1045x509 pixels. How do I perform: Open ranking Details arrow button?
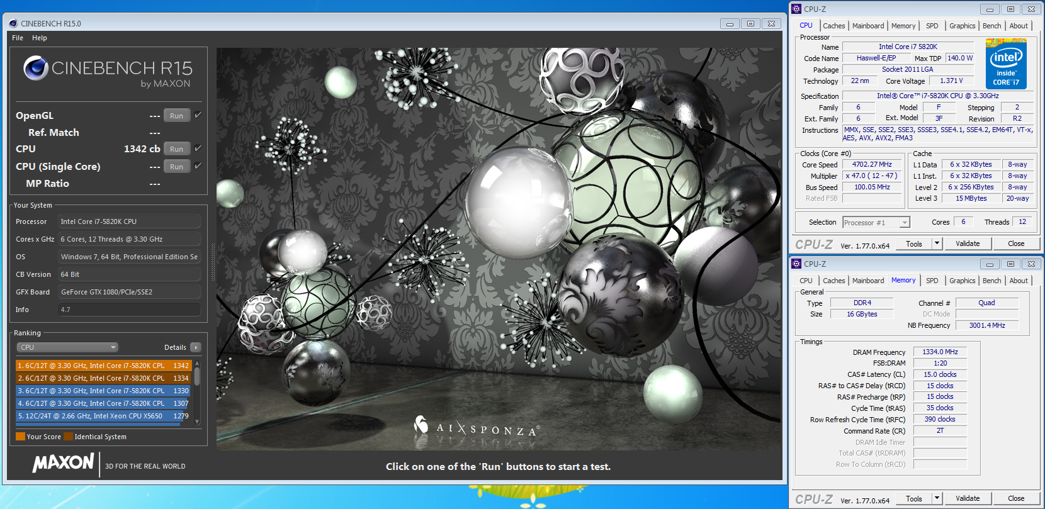coord(196,347)
